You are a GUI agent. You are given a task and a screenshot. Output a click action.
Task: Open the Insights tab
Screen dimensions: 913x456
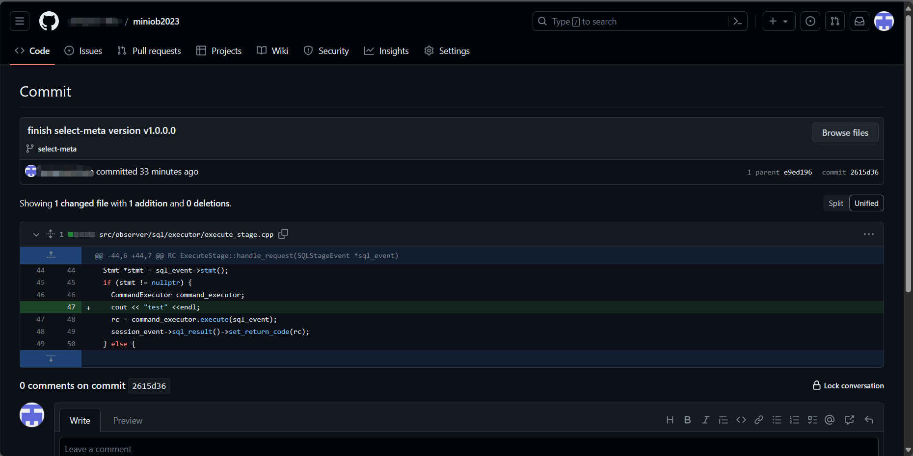tap(387, 51)
